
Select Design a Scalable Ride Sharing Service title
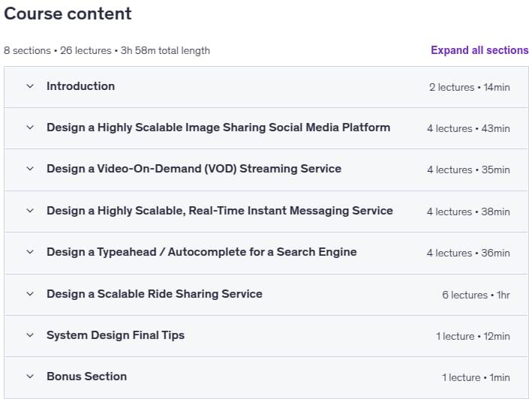tap(155, 294)
